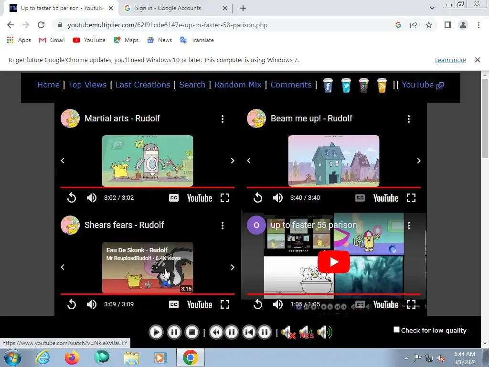The image size is (489, 367).
Task: Enter fullscreen on Shears fears video
Action: (x=225, y=304)
